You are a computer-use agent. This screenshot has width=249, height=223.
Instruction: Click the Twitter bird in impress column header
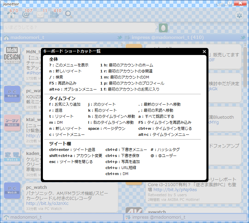[243, 38]
